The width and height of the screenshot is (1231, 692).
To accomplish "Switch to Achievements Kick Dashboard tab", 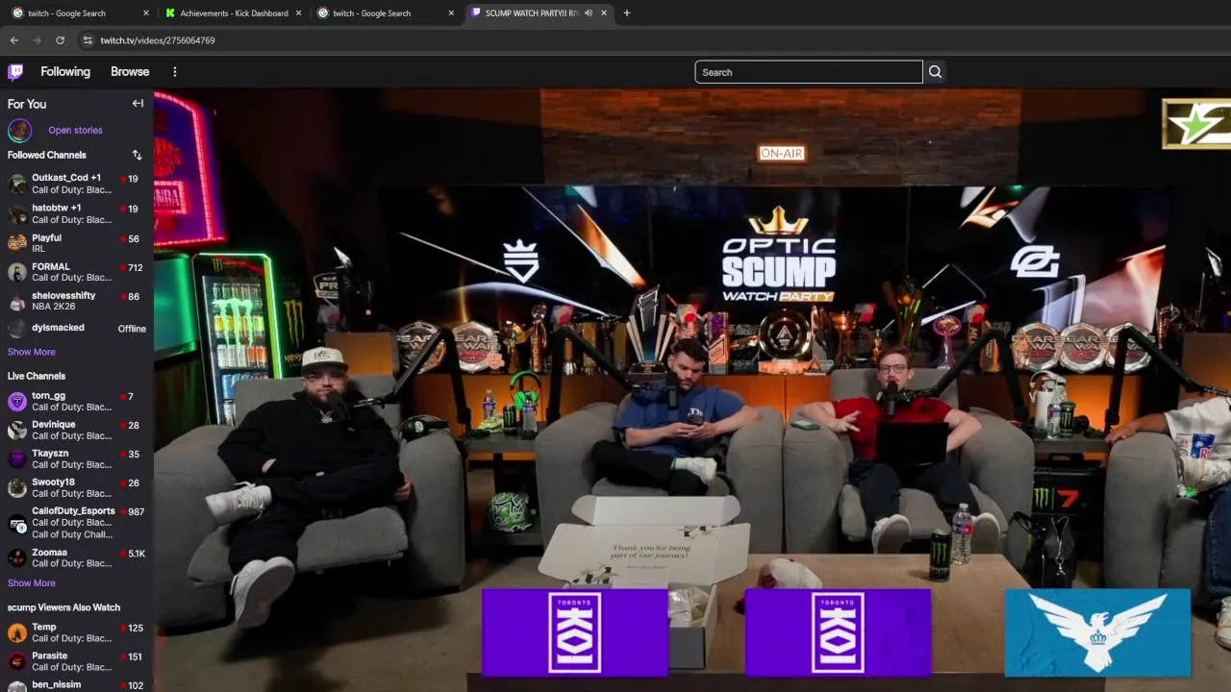I will pos(234,13).
